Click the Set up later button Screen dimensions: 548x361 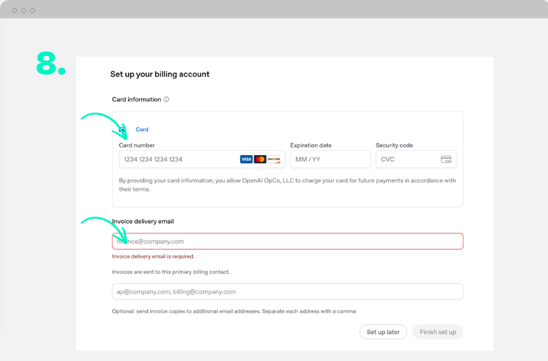pyautogui.click(x=383, y=332)
